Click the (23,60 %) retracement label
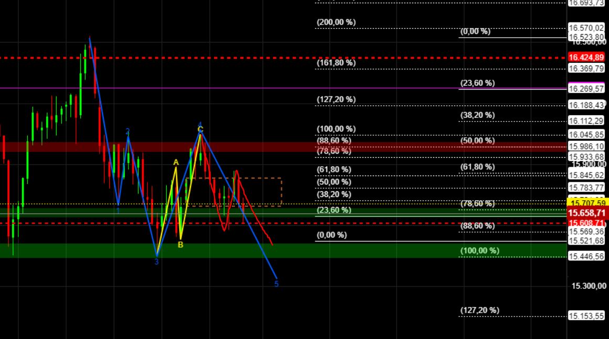 click(478, 82)
